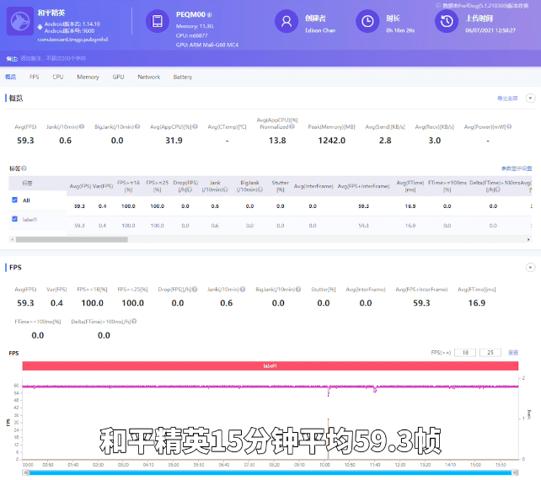This screenshot has height=480, width=541.
Task: Click the Avg(AppCPU) value 31.9
Action: 174,141
